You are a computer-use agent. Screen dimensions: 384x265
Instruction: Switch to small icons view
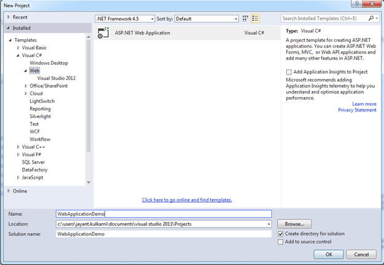(245, 18)
